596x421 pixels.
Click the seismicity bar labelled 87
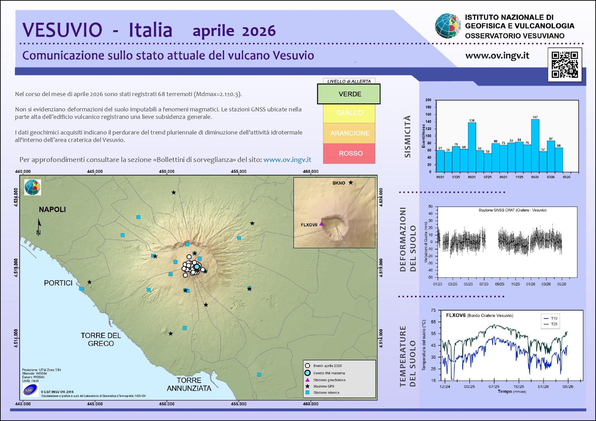[551, 157]
